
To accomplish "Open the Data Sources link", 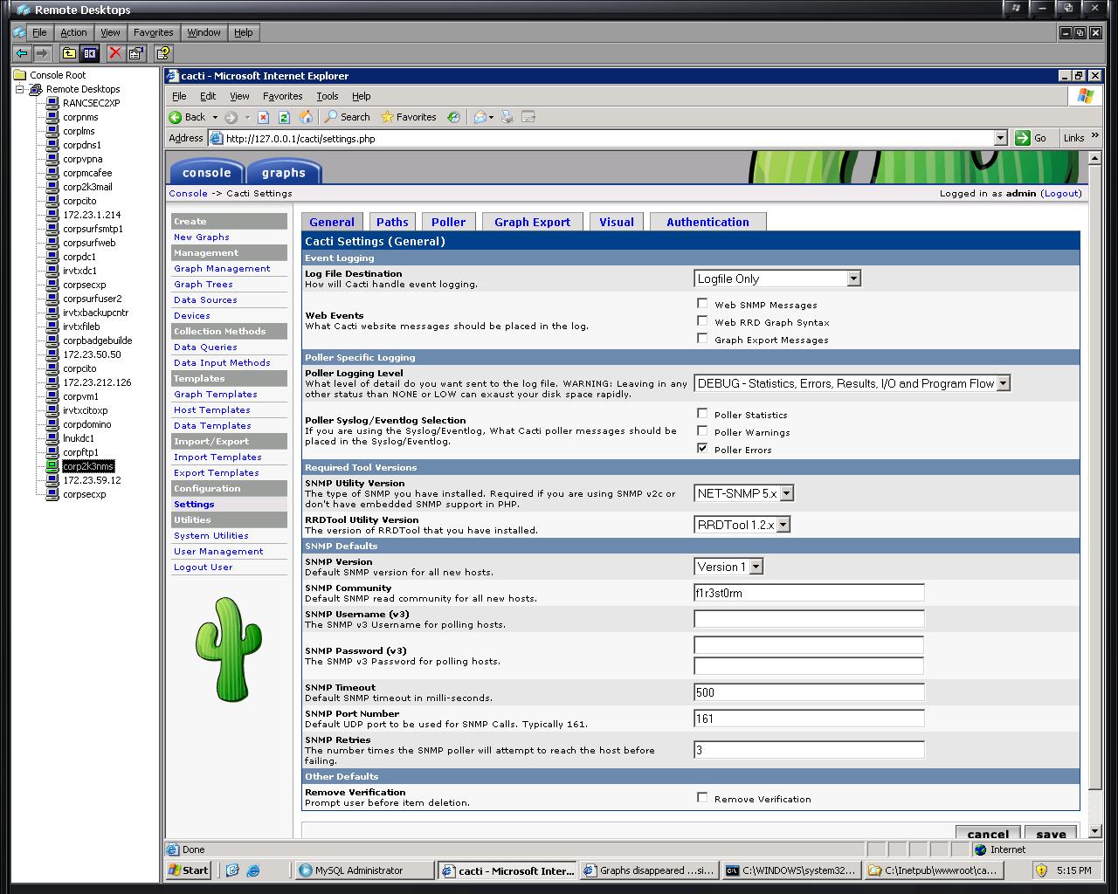I will [205, 300].
